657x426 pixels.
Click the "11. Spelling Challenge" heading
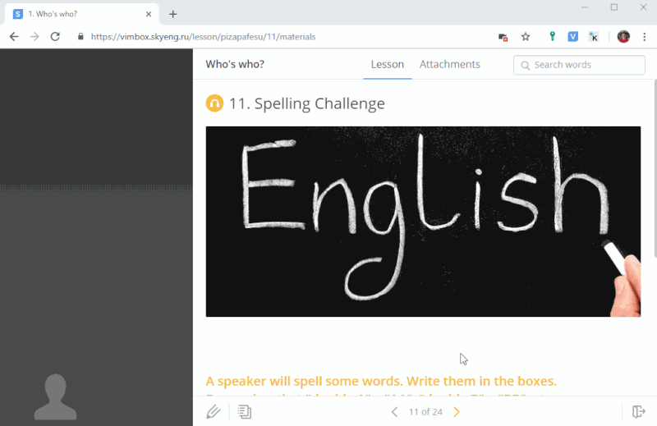306,103
